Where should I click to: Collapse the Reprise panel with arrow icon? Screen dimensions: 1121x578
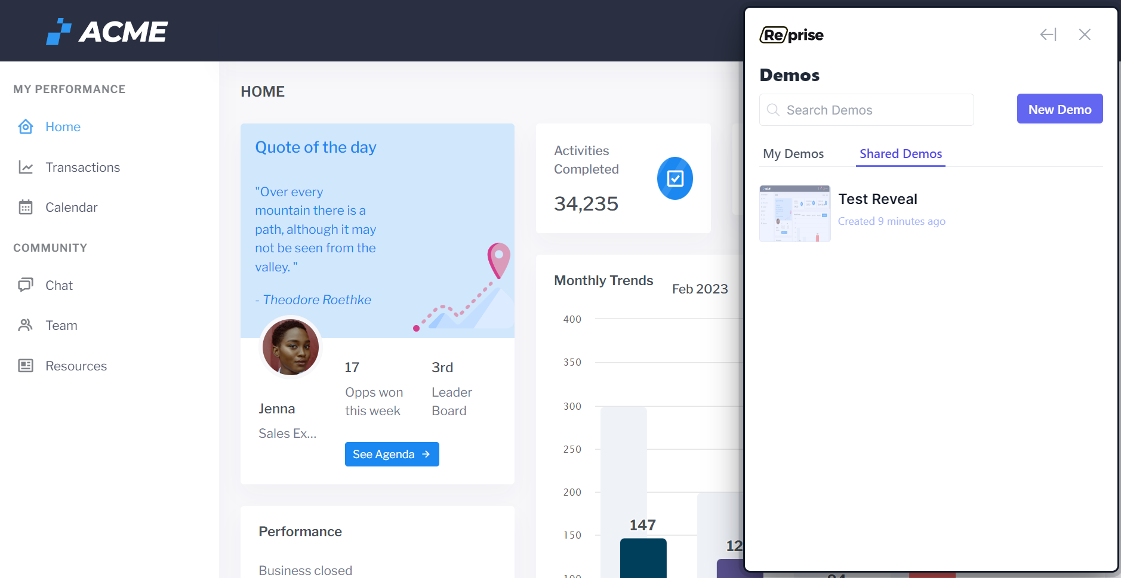pos(1048,35)
